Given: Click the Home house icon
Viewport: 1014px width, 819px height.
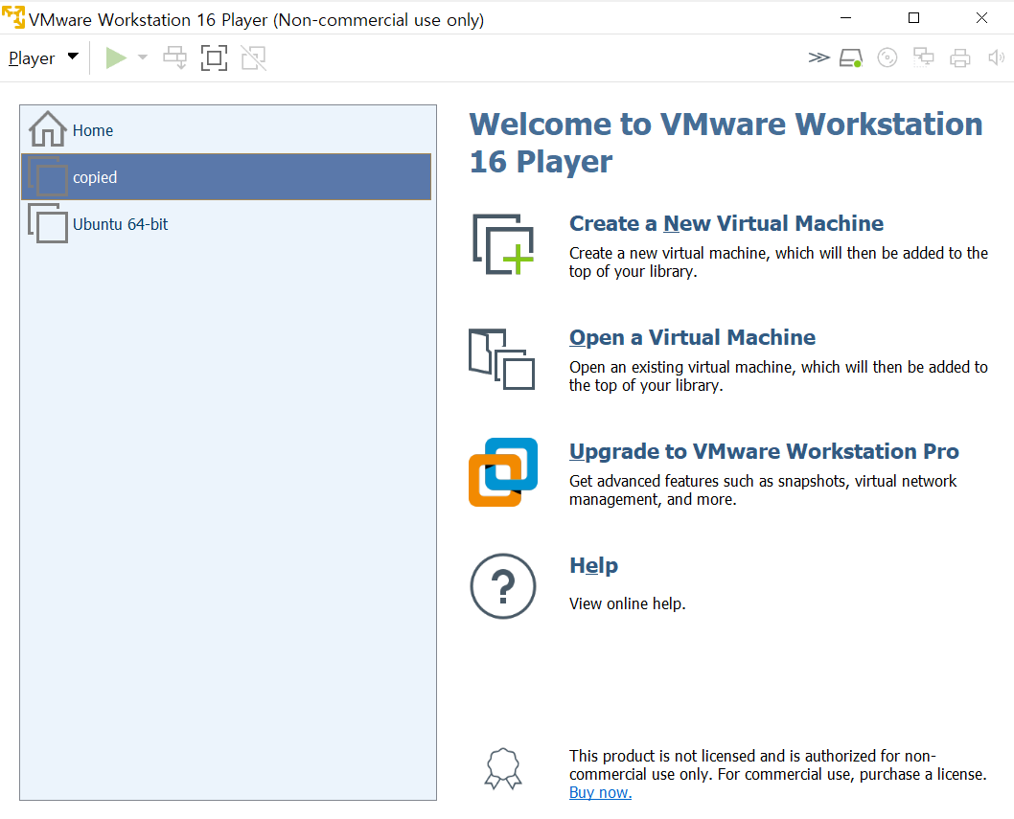Looking at the screenshot, I should [47, 128].
